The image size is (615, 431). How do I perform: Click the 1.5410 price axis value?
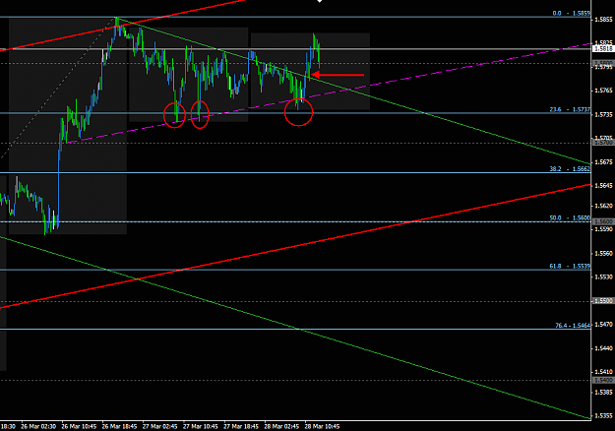point(603,371)
